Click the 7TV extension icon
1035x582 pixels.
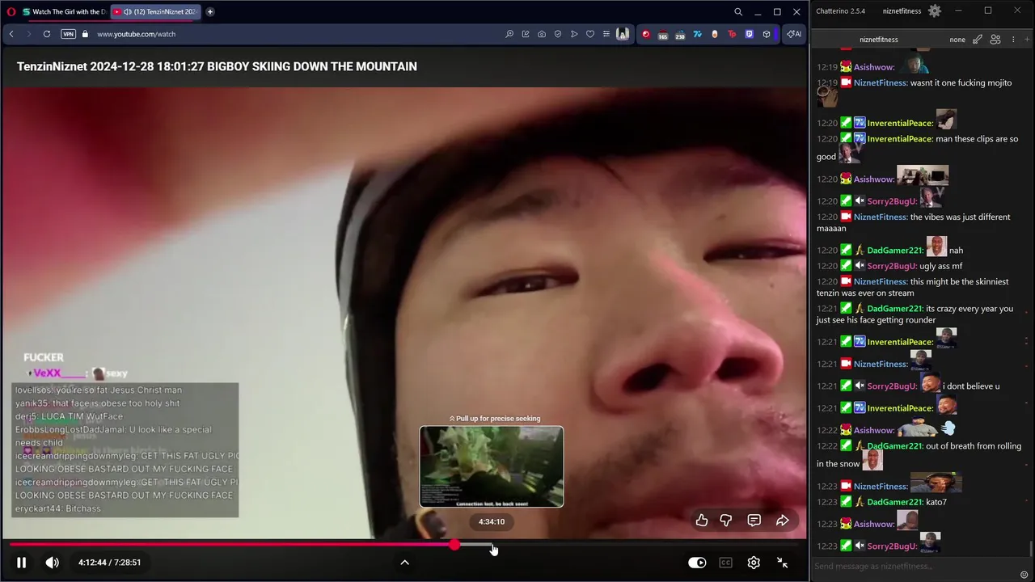click(x=697, y=34)
